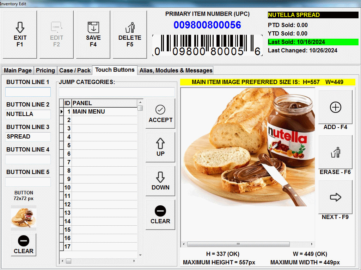The image size is (361, 270).
Task: Click the small Nutella button thumbnail
Action: pyautogui.click(x=24, y=218)
